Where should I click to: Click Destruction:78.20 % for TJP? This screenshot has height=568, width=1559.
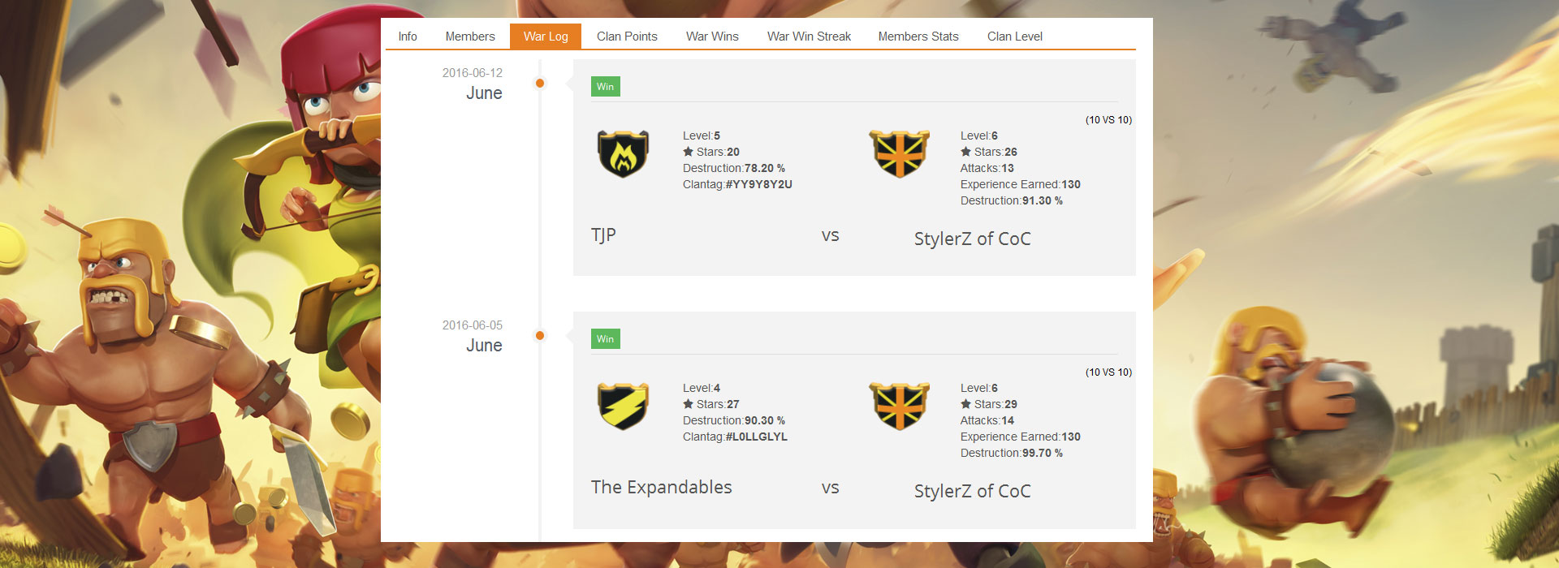[x=734, y=168]
